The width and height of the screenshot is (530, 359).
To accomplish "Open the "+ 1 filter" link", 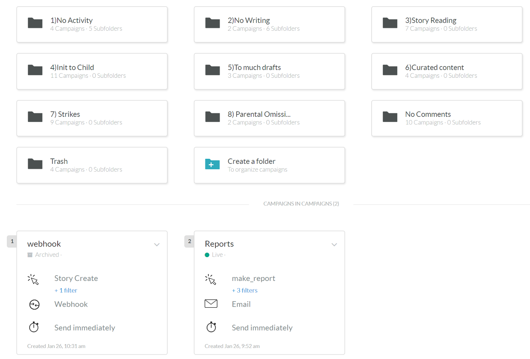I will (x=66, y=290).
